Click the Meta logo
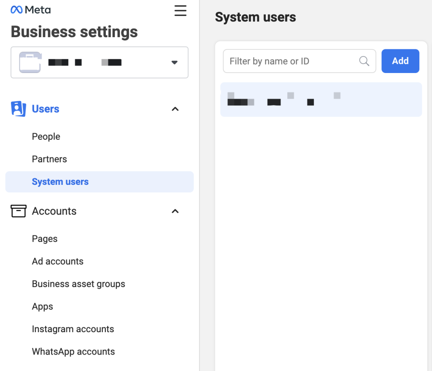Screen dimensions: 432x371 30,10
